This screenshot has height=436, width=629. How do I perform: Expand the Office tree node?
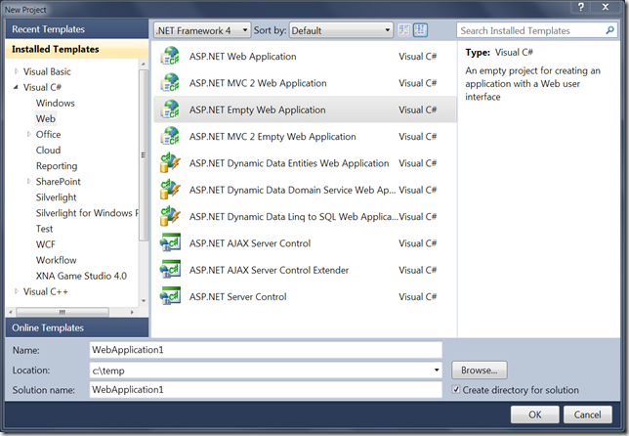click(x=29, y=134)
